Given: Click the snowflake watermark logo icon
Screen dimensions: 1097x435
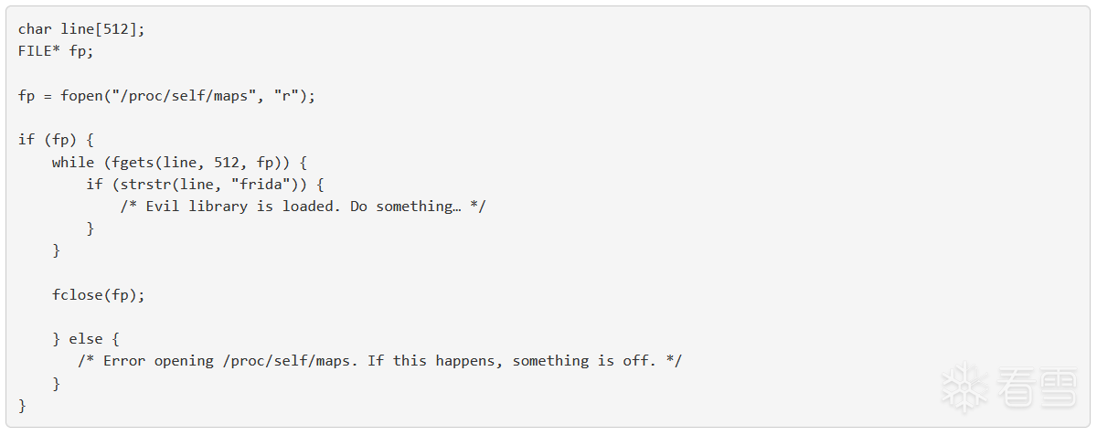Looking at the screenshot, I should click(963, 387).
